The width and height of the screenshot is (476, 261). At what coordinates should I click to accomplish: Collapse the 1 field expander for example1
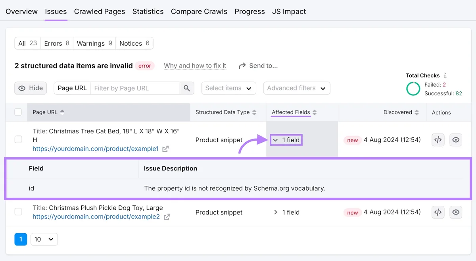point(286,140)
